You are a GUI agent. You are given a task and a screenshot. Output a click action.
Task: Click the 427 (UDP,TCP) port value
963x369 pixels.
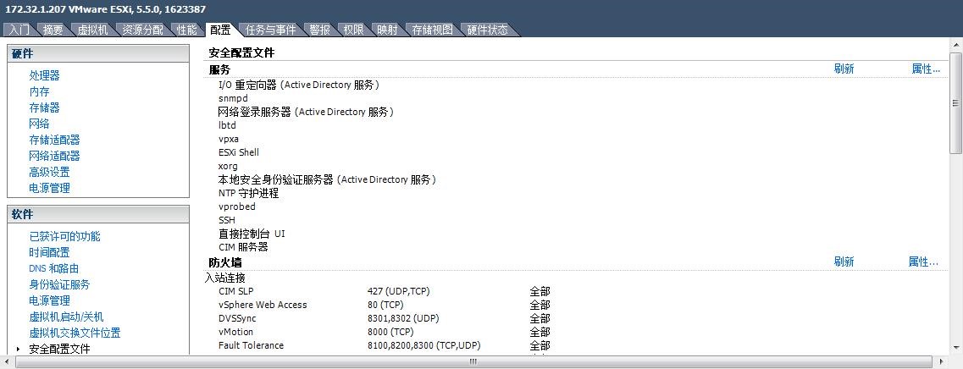pos(398,291)
